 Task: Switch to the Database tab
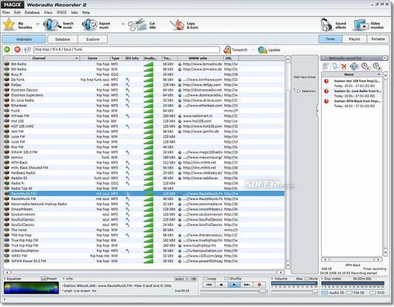63,40
